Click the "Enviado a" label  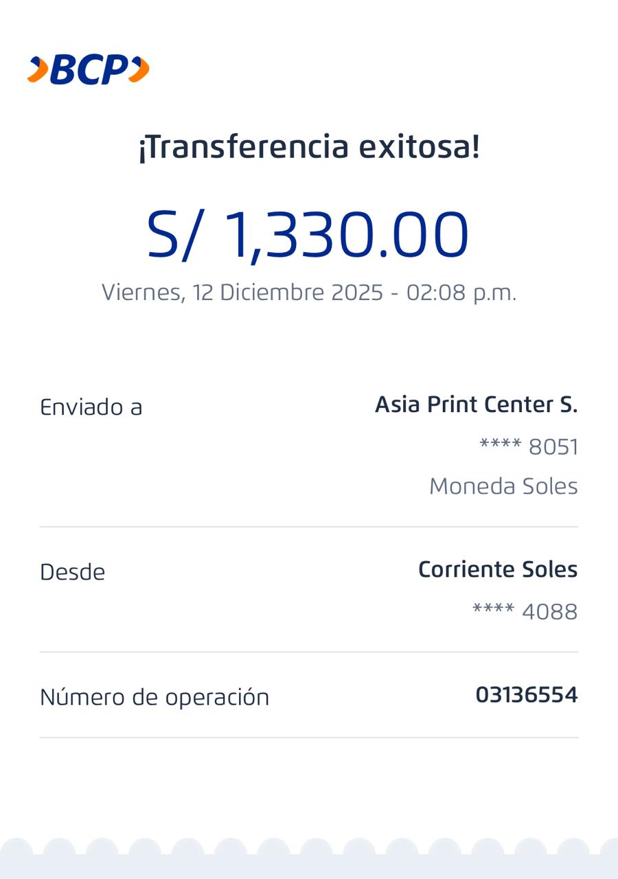pos(91,407)
